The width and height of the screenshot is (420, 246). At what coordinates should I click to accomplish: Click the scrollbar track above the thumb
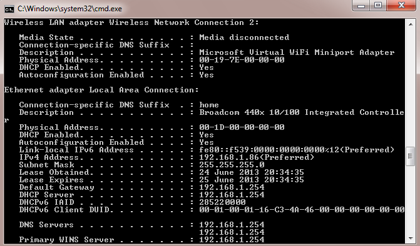411,87
